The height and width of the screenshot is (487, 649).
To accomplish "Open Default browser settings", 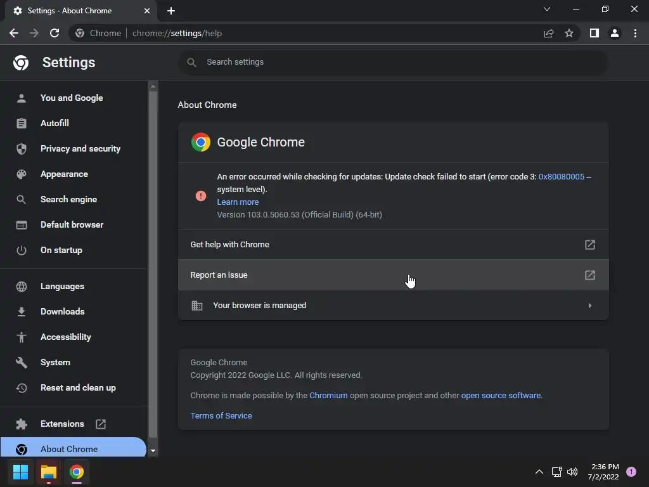I will (x=72, y=225).
